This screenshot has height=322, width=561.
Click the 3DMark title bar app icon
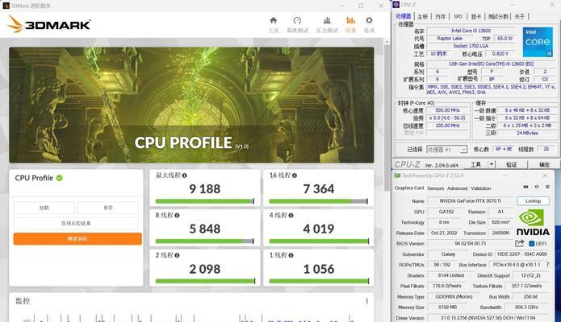(x=6, y=6)
